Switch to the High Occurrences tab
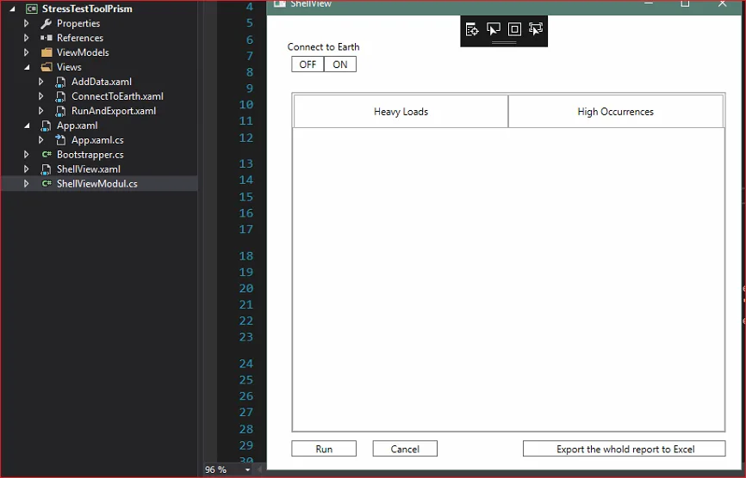 coord(616,112)
